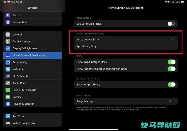187x131 pixels.
Task: Click the Mon Aug 28 date
Action: pos(17,2)
